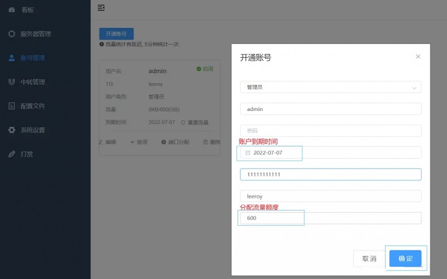Click the user icon beside 账号管理
The image size is (447, 279).
(x=12, y=58)
